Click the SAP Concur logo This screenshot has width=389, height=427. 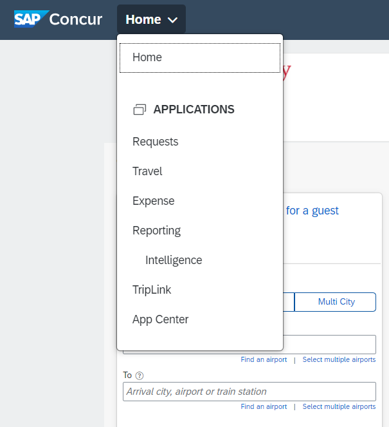click(58, 19)
